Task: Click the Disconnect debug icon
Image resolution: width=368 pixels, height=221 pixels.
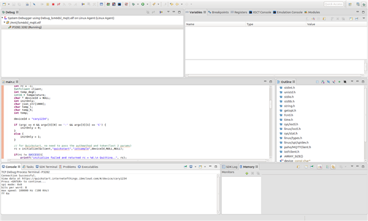Action: point(59,4)
